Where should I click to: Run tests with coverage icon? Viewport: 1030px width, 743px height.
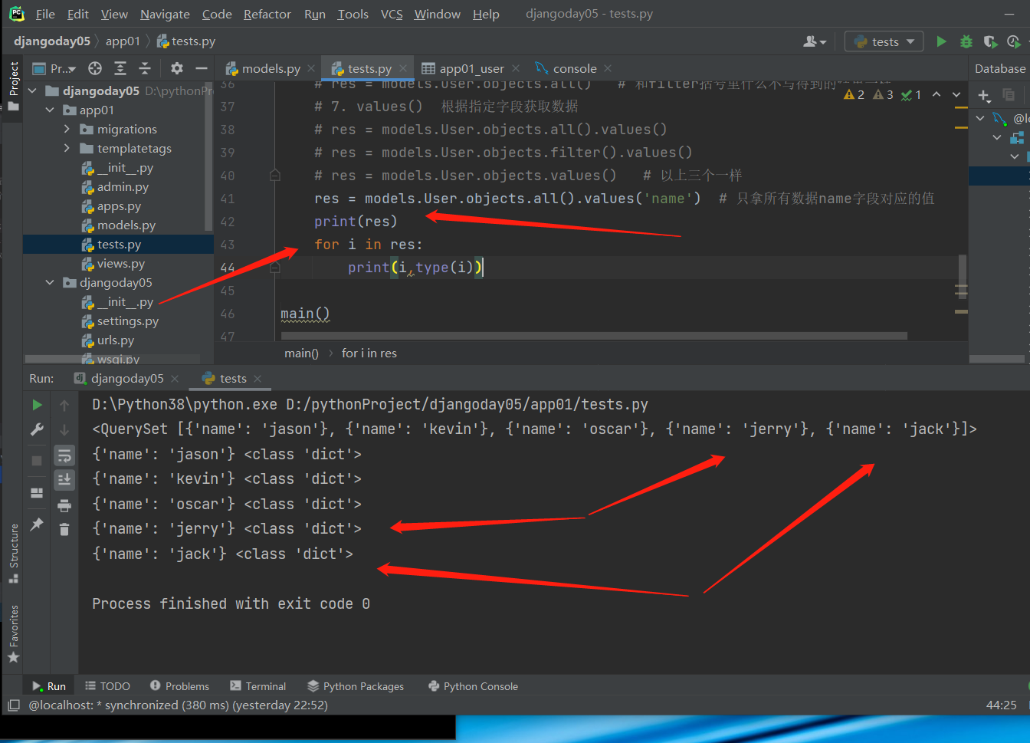click(x=990, y=41)
